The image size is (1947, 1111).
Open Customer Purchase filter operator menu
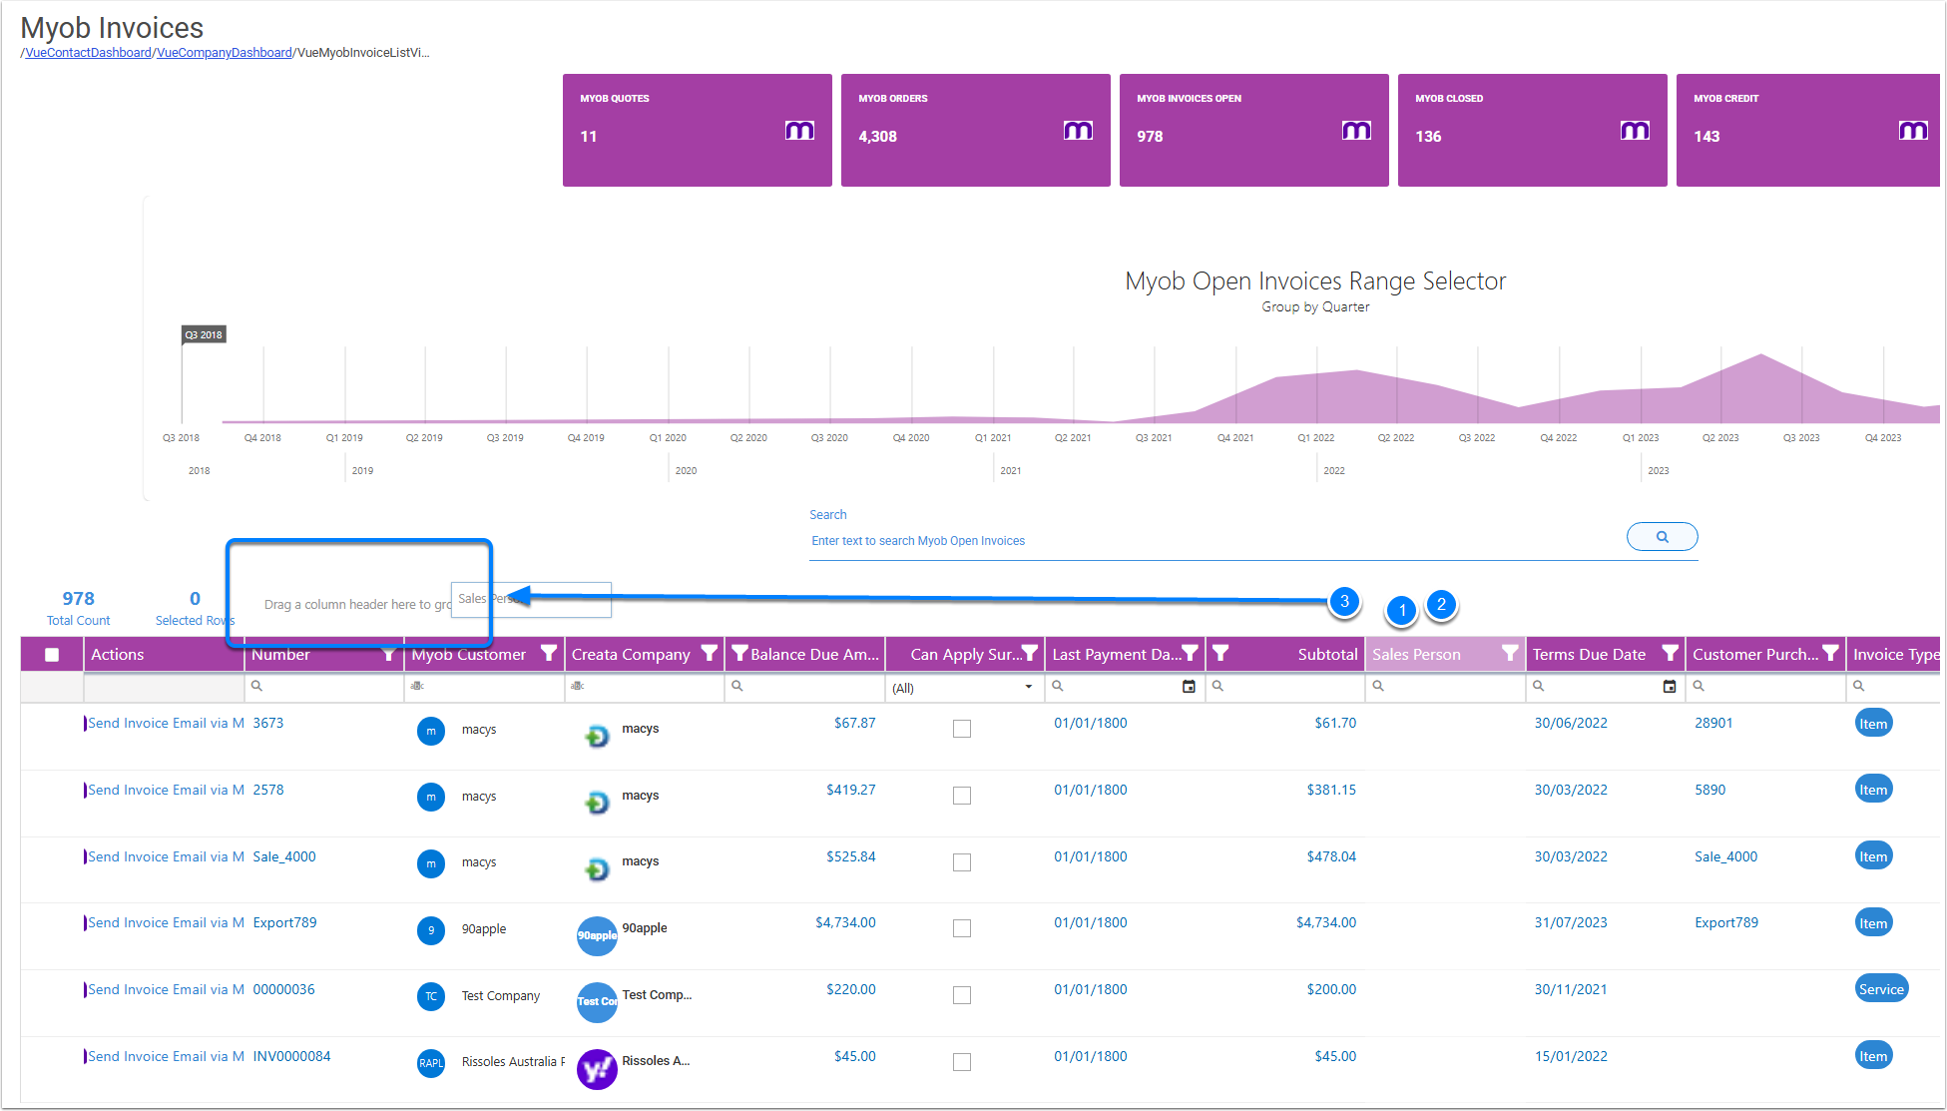(1699, 686)
